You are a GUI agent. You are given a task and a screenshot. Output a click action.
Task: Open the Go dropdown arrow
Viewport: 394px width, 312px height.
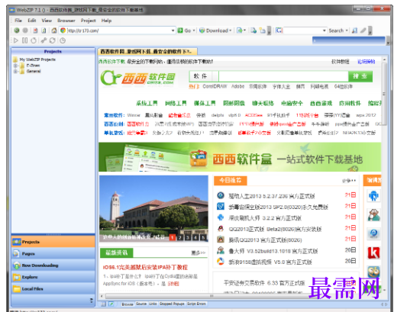tap(194, 31)
